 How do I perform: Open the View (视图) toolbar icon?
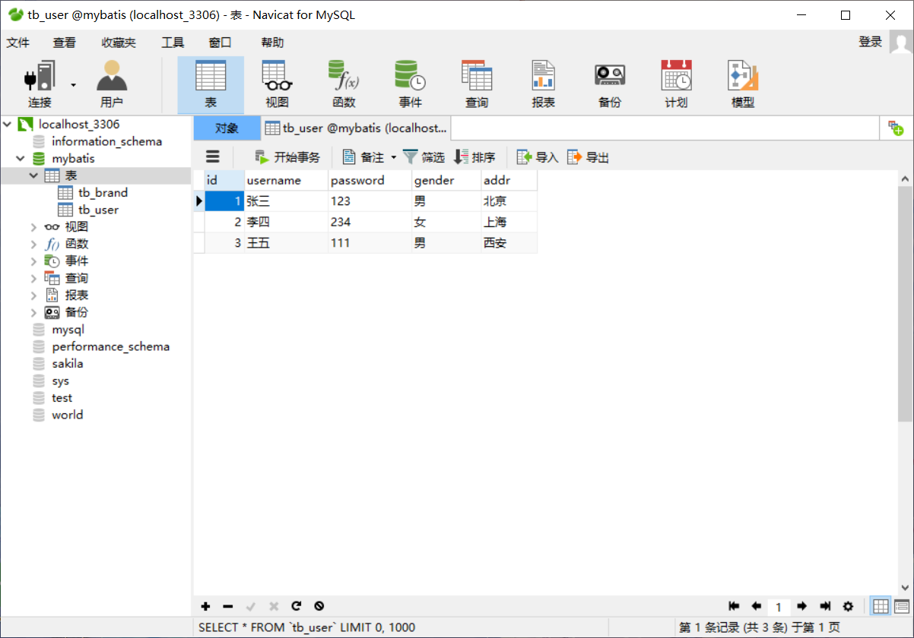(x=278, y=84)
